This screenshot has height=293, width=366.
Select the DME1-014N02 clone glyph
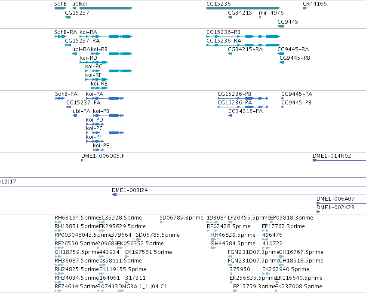click(339, 160)
